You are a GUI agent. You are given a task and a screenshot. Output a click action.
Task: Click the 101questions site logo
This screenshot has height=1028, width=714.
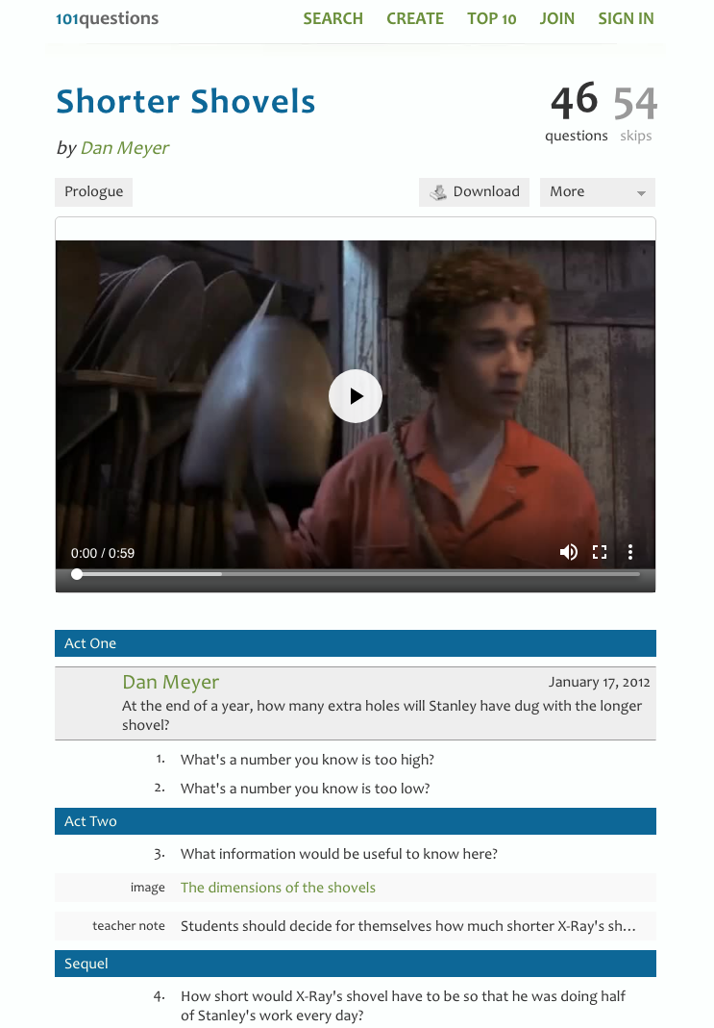coord(107,18)
